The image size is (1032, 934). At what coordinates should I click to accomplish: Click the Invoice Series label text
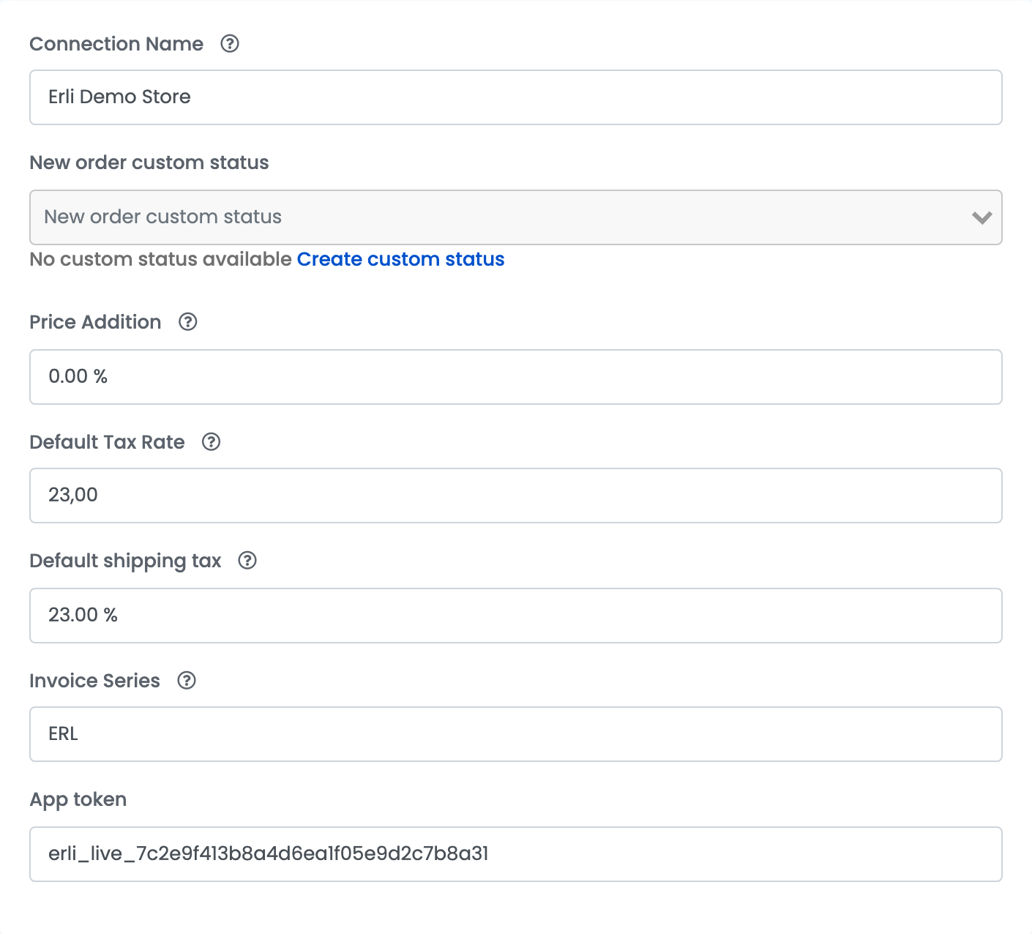coord(94,681)
